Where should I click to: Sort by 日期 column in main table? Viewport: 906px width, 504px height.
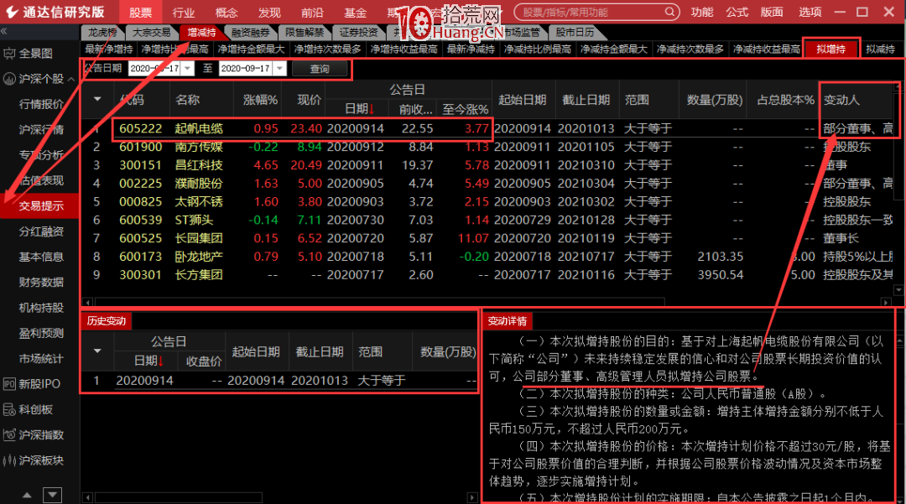coord(359,108)
